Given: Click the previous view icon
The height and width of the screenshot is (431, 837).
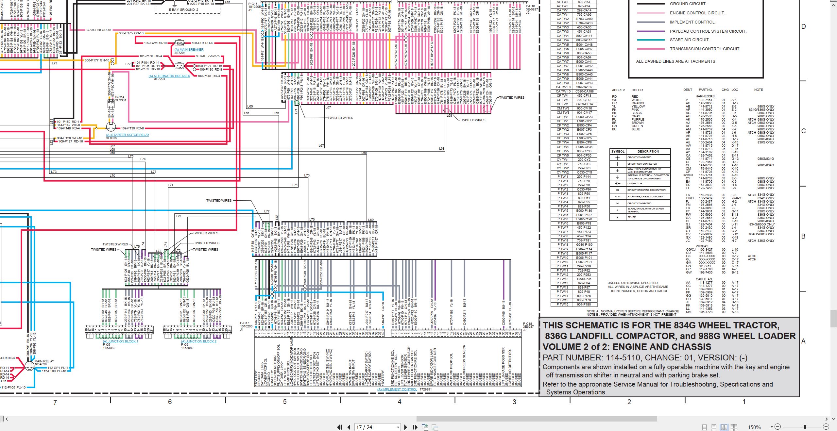Looking at the screenshot, I should (x=425, y=427).
